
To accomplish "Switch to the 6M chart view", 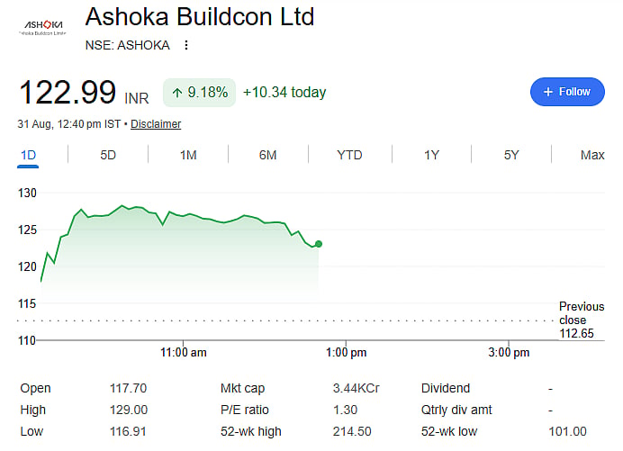I will pyautogui.click(x=267, y=155).
